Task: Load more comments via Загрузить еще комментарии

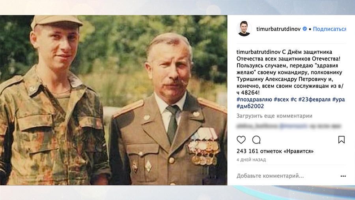Action: (275, 116)
